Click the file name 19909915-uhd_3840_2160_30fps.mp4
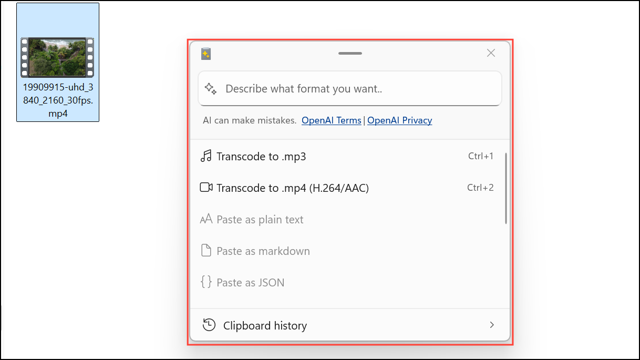The height and width of the screenshot is (360, 640). point(58,100)
